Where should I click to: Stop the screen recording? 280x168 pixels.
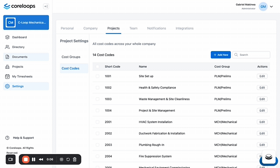[26, 159]
